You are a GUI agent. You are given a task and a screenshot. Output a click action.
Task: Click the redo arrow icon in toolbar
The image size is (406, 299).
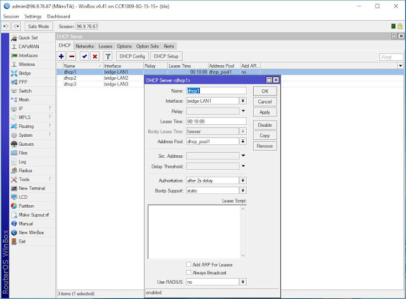[x=16, y=27]
